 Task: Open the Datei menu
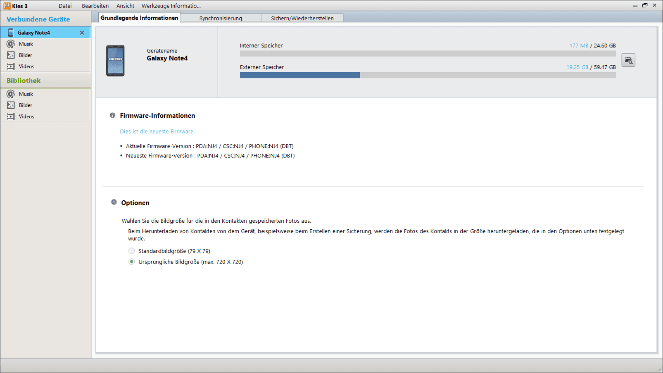65,6
